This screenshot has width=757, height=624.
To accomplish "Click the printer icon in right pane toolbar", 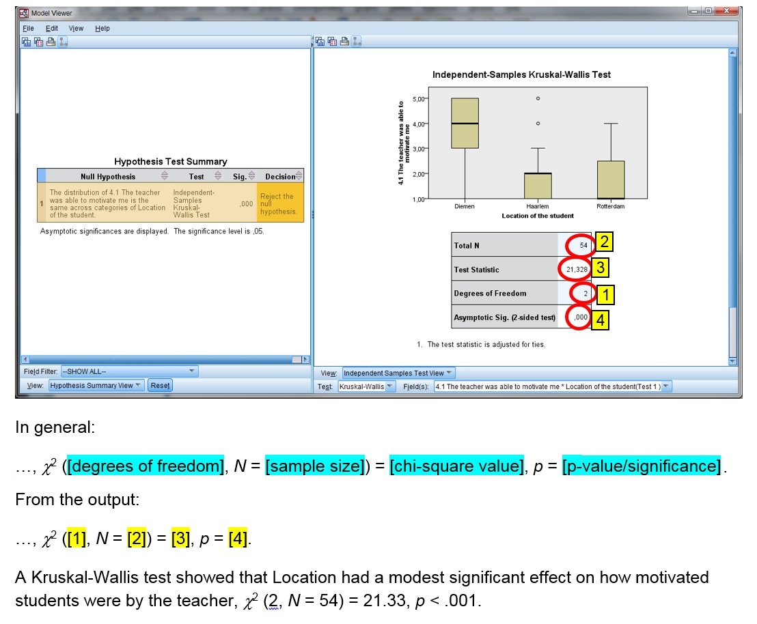I will point(345,42).
